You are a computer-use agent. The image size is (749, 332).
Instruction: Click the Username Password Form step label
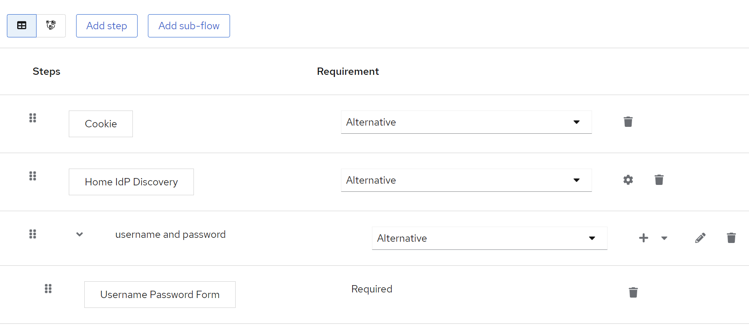pos(160,295)
